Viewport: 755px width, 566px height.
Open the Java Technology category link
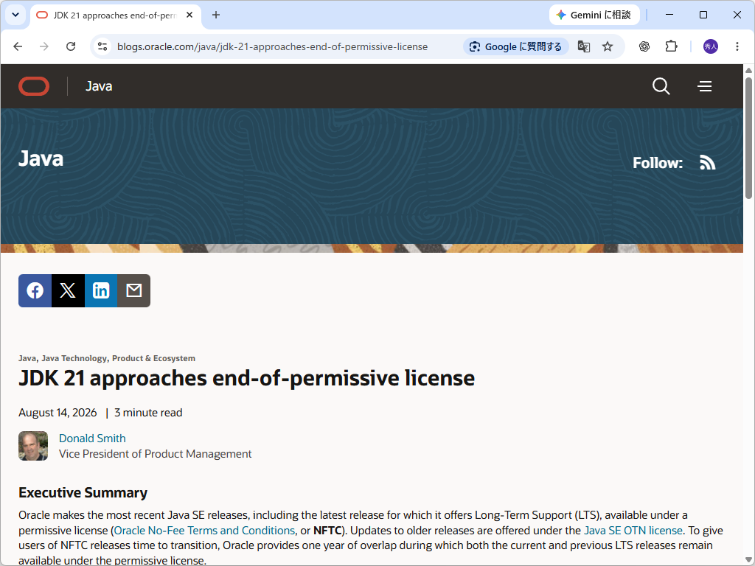click(x=74, y=358)
